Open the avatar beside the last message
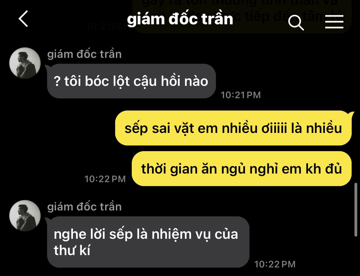This screenshot has height=276, width=360. click(x=25, y=216)
